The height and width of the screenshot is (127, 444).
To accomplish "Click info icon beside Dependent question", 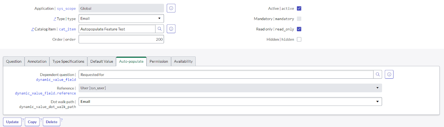I will pos(389,74).
